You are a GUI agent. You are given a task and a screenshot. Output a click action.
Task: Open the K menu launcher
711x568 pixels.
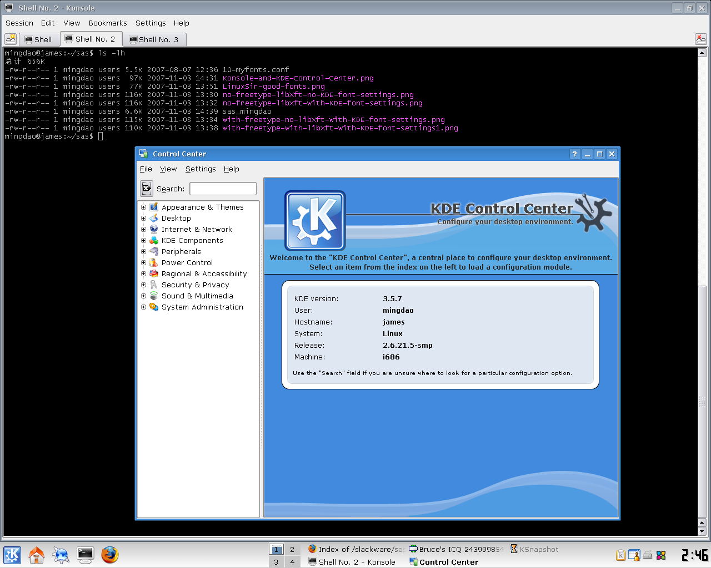pos(12,555)
